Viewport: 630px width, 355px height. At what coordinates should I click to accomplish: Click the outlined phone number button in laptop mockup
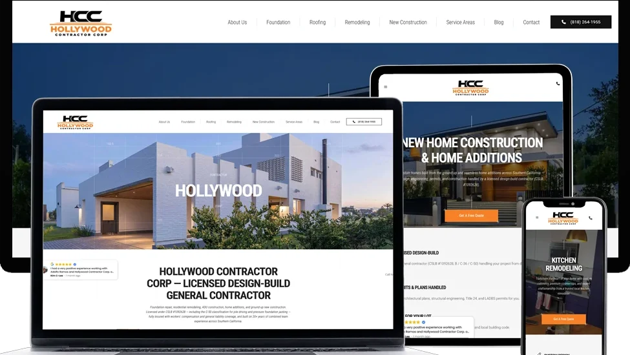pyautogui.click(x=364, y=121)
